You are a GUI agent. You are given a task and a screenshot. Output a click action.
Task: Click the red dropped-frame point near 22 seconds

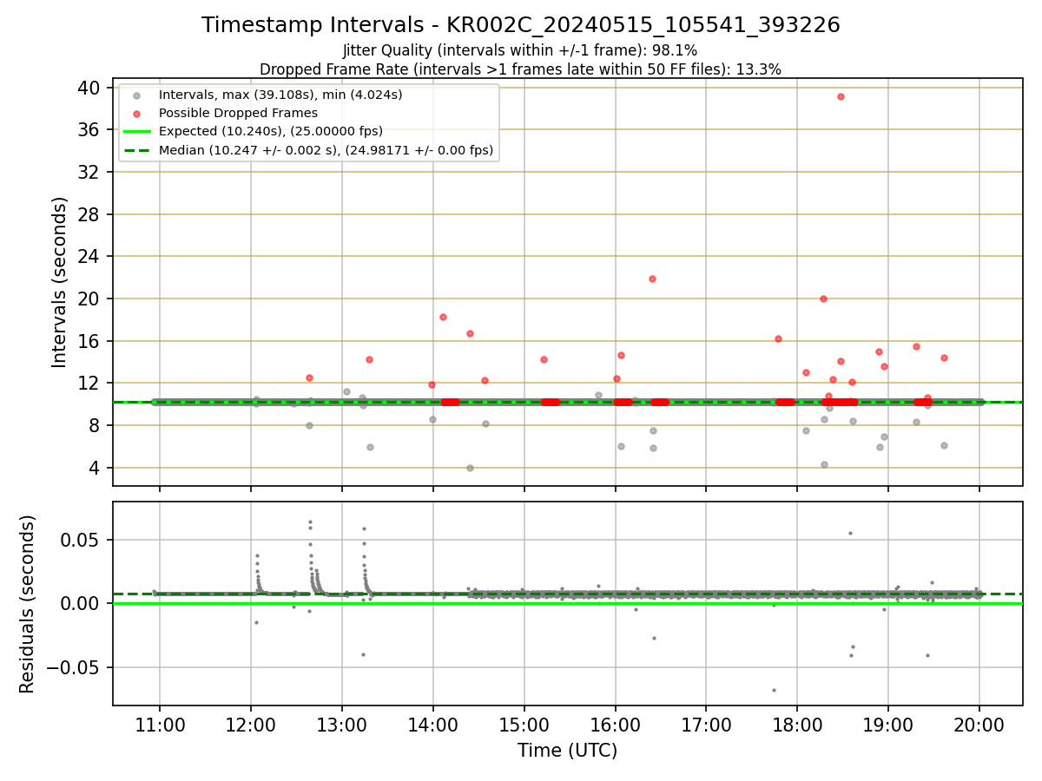point(652,279)
